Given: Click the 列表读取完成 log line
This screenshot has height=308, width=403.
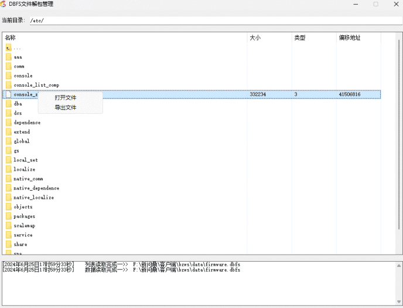Looking at the screenshot, I should (121, 264).
